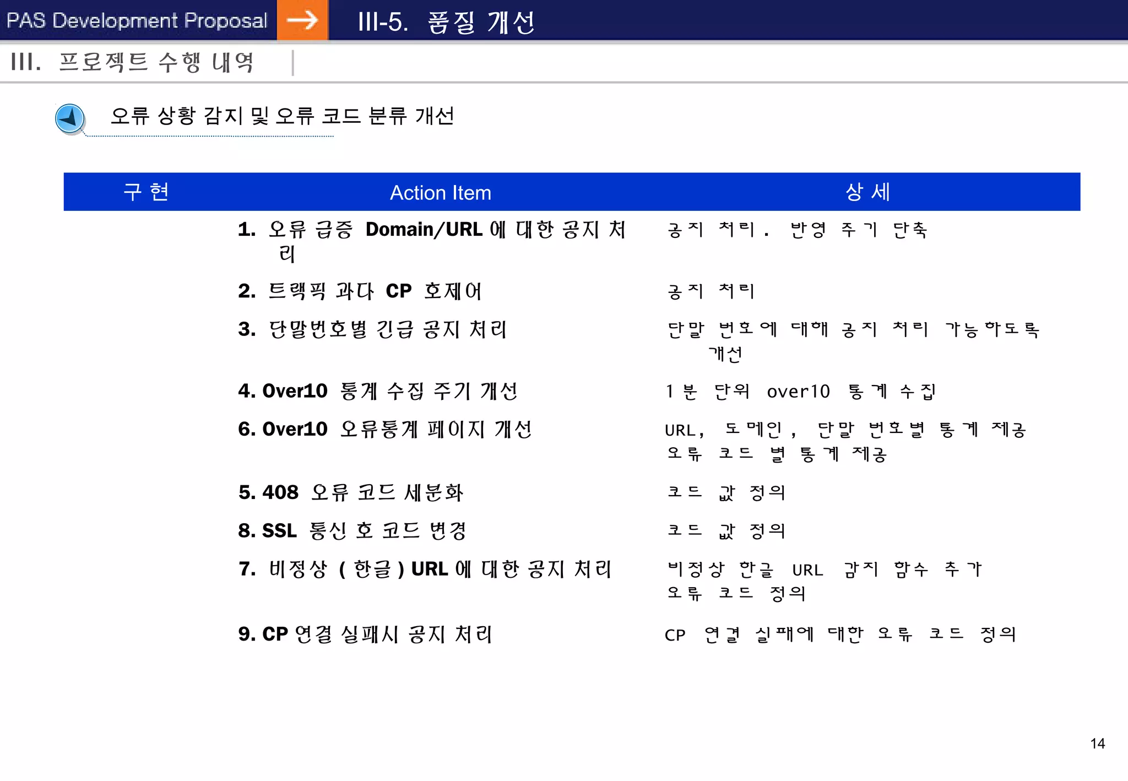Click detail '공지 처리. 반영 주기 단축'

798,230
